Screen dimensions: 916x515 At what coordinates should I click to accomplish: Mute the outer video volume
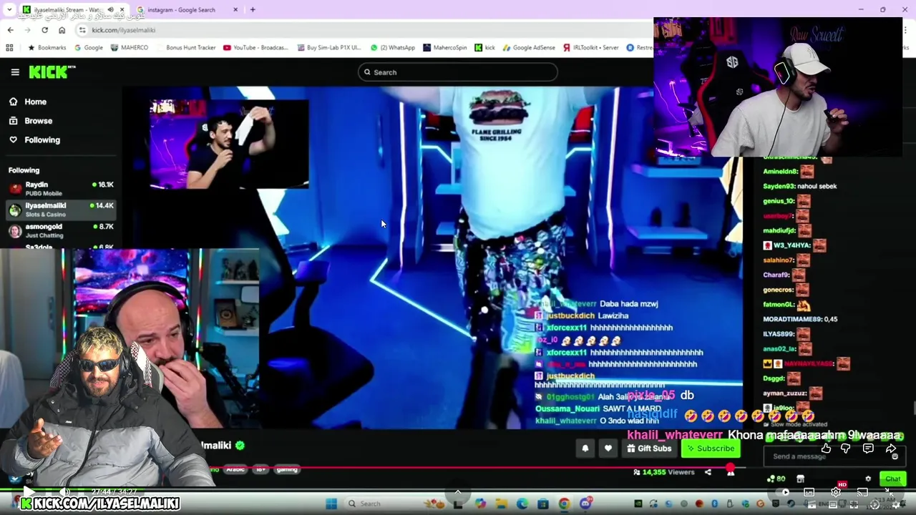point(64,491)
